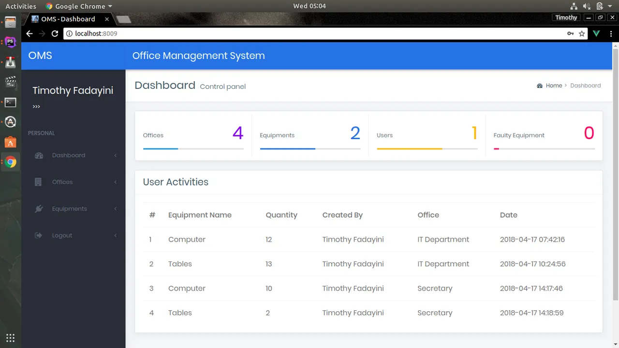Viewport: 619px width, 348px height.
Task: Click the Home breadcrumb link
Action: tap(554, 86)
